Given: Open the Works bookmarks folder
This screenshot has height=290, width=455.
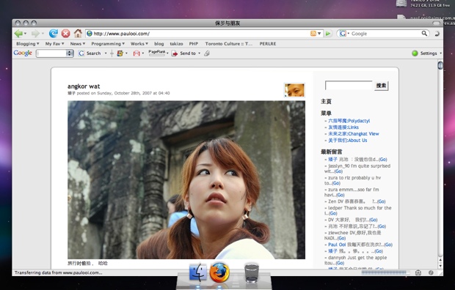Looking at the screenshot, I should point(139,44).
